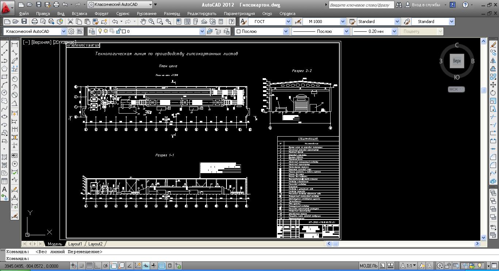Switch to the Layout2 tab
Image resolution: width=499 pixels, height=271 pixels.
(x=95, y=244)
